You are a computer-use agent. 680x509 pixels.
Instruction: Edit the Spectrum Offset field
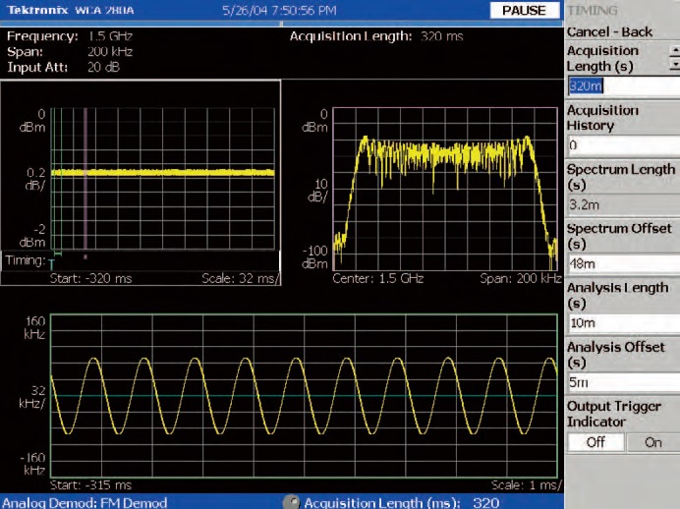[x=622, y=263]
